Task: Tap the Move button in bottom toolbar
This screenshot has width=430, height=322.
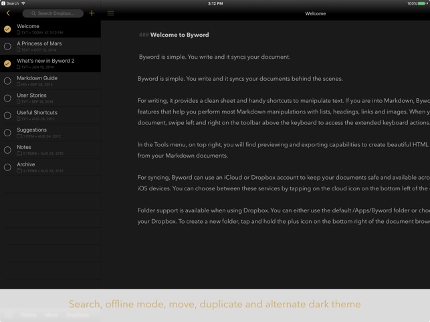Action: pos(51,314)
